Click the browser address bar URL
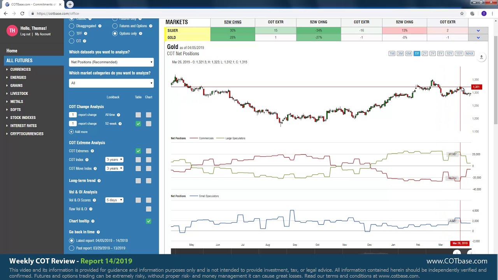 click(58, 14)
